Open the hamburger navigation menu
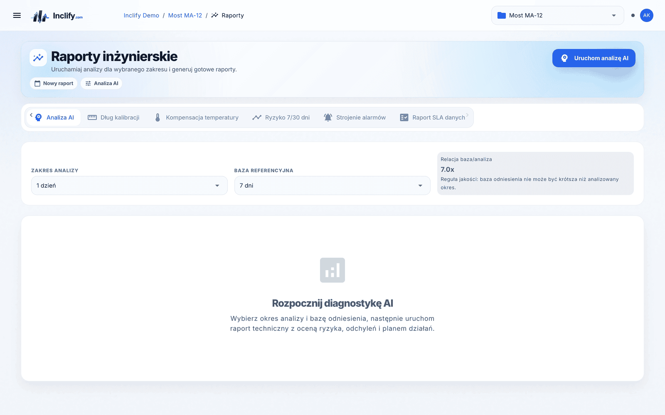Viewport: 665px width, 415px height. pos(17,15)
